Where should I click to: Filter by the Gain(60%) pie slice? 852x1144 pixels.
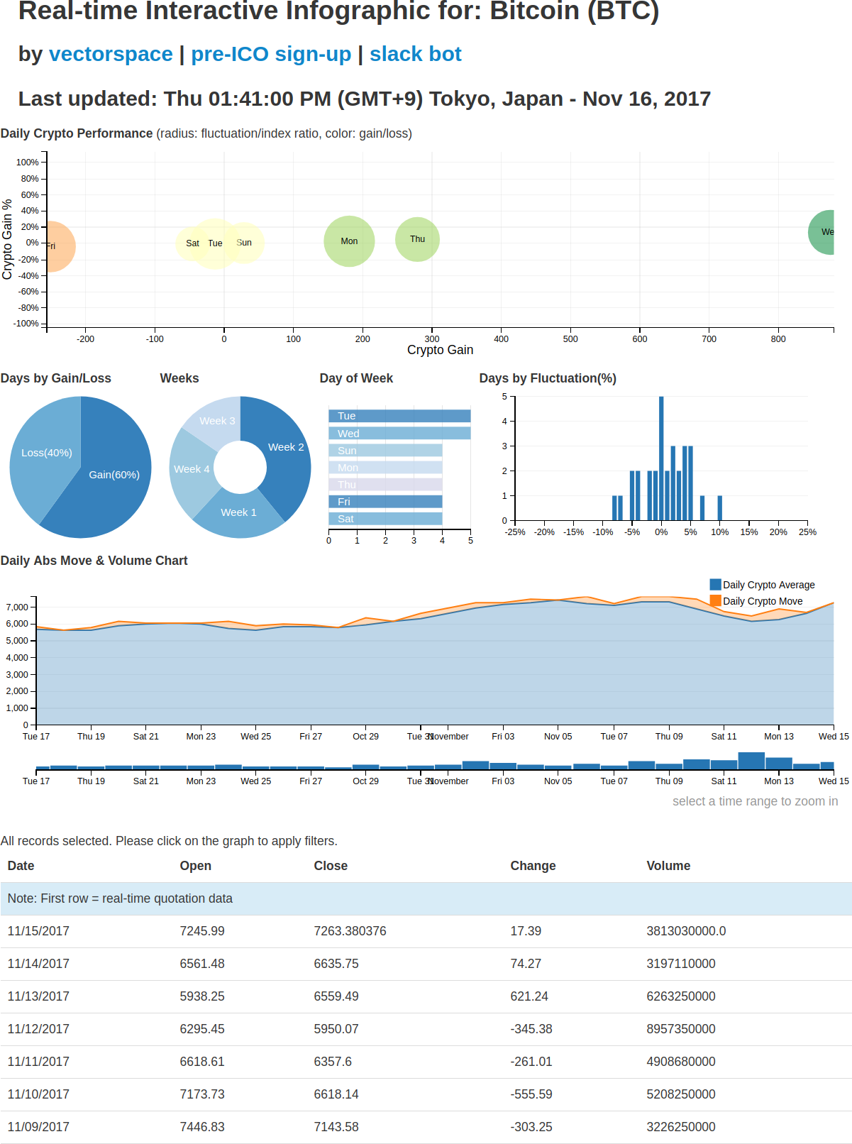pos(114,474)
